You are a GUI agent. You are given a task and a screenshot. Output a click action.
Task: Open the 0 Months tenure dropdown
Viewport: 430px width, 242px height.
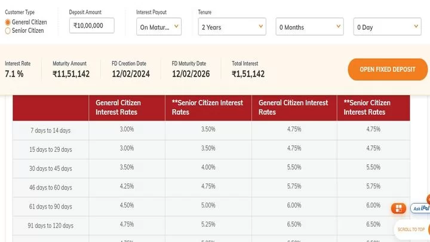pos(309,27)
